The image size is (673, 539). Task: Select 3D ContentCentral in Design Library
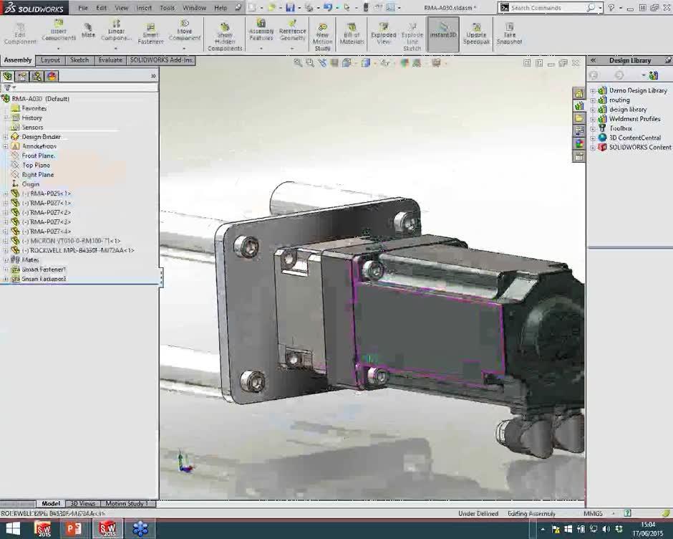(x=634, y=138)
